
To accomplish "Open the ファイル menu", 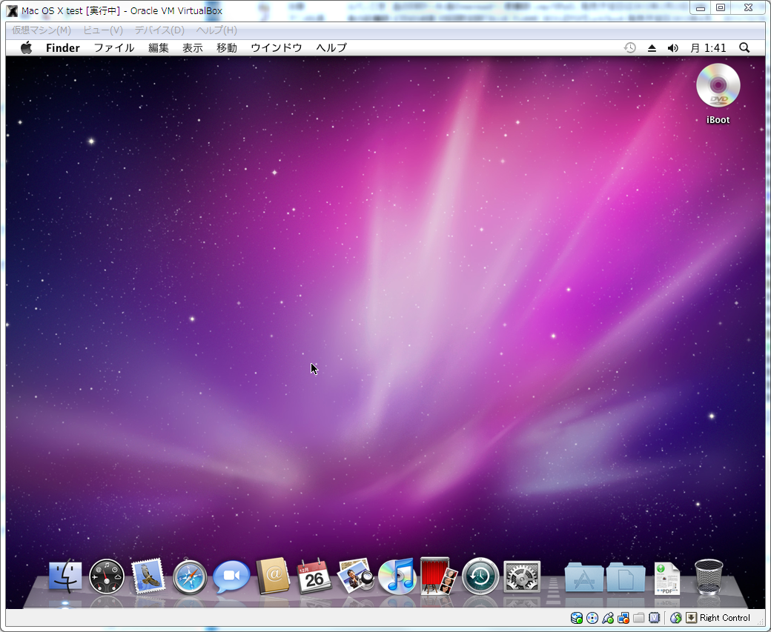I will click(114, 47).
